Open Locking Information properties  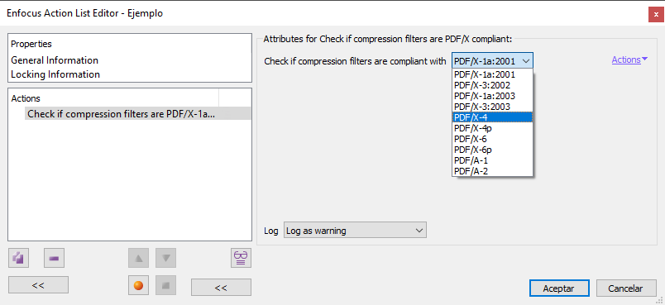(55, 74)
